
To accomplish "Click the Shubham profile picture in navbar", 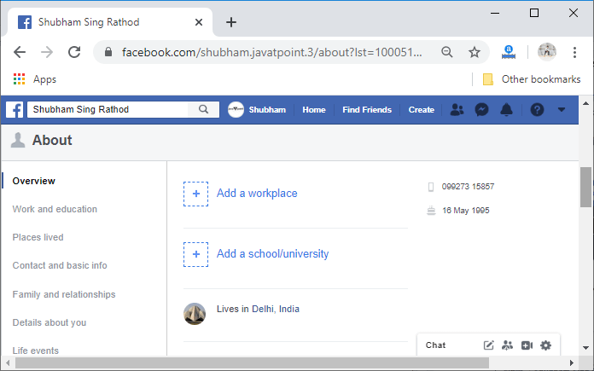I will click(236, 110).
